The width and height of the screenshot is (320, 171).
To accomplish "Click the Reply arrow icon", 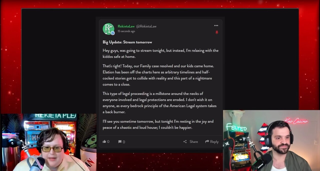I will click(207, 141).
